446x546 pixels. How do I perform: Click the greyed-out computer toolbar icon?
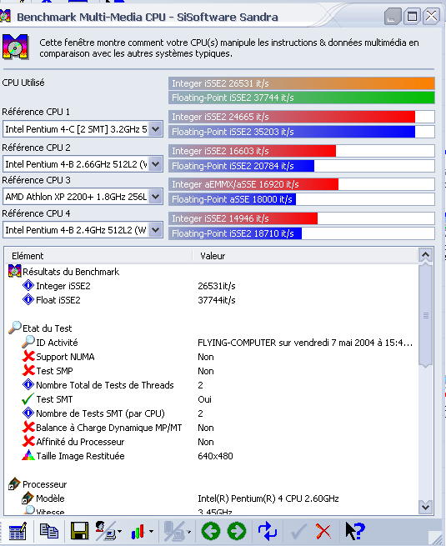click(x=174, y=531)
